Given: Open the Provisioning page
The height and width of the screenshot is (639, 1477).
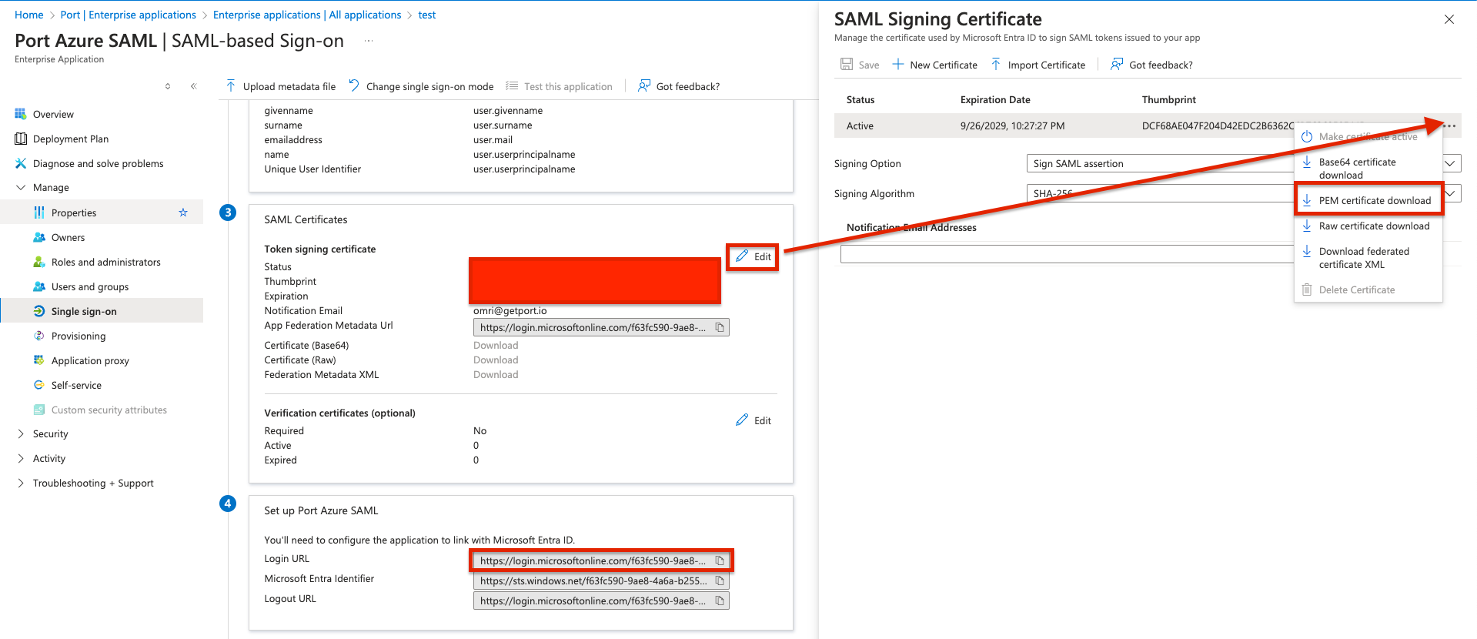Looking at the screenshot, I should pos(78,336).
